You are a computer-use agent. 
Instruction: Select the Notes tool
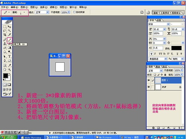coord(5,65)
